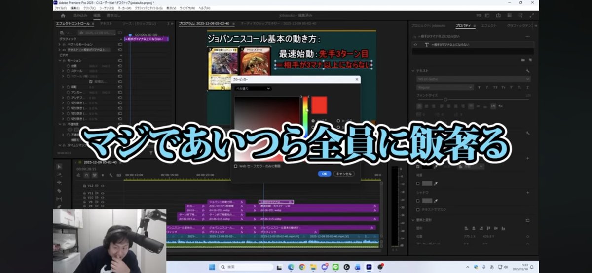Click Cancel in the color picker dialog
This screenshot has height=273, width=592.
(343, 173)
